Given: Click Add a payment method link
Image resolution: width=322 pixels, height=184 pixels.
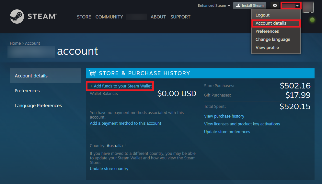Looking at the screenshot, I should 125,123.
